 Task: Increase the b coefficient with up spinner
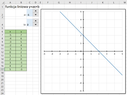pos(36,21)
